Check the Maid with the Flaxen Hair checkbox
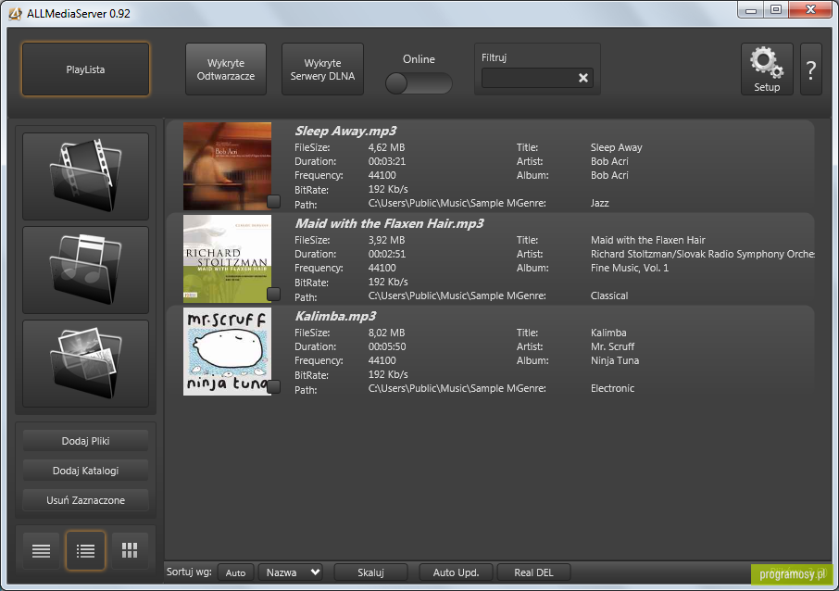 (x=273, y=294)
